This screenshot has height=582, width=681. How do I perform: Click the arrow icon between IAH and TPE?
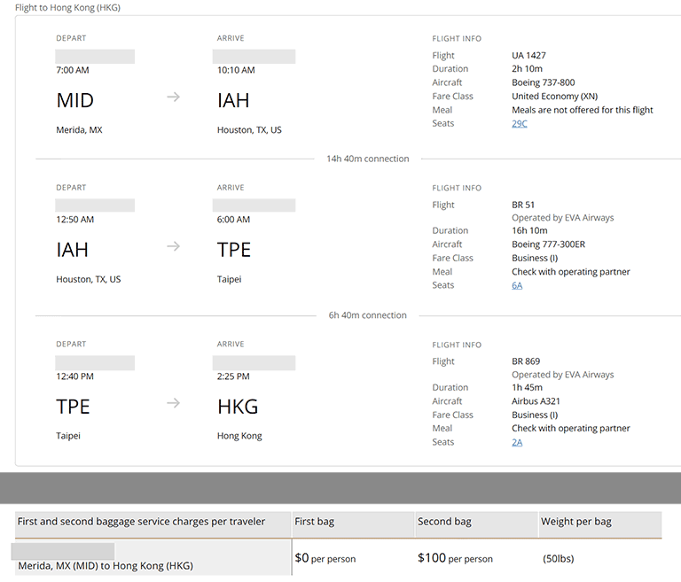(x=173, y=246)
